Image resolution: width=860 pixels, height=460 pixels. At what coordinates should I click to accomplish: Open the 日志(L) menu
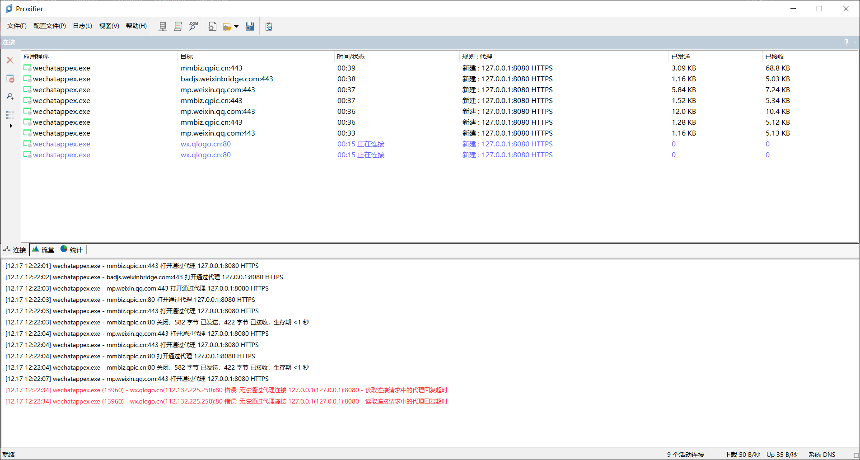click(x=83, y=26)
